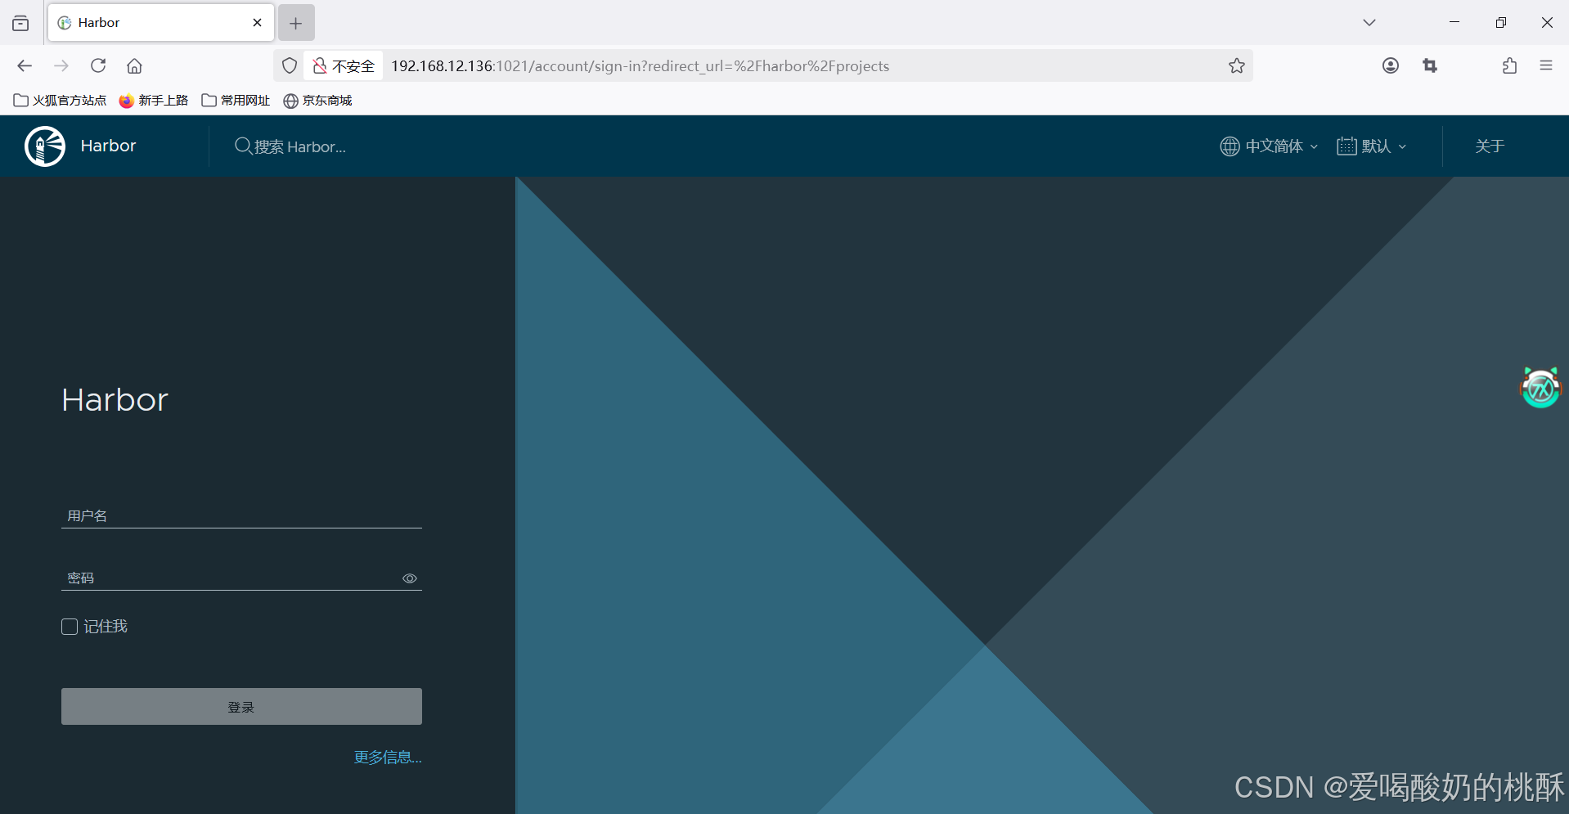Focus the 搜索 Harbor search box
Screen dimensions: 1569x814
(x=300, y=146)
